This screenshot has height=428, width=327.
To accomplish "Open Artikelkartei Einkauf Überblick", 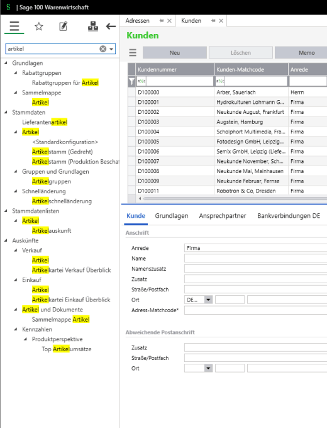I will click(x=71, y=300).
